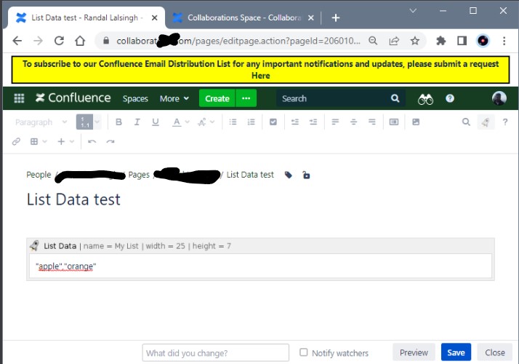This screenshot has width=519, height=364.
Task: Redo the last edit
Action: pos(110,141)
